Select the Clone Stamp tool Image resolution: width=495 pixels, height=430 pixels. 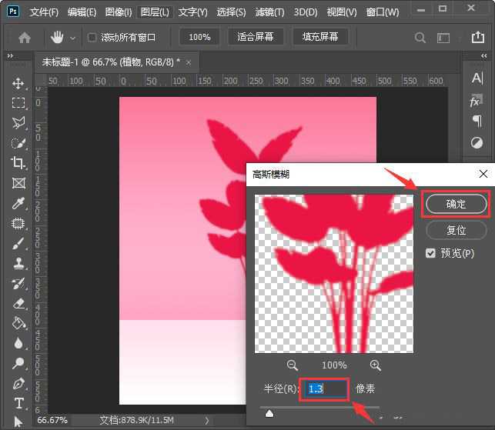click(x=18, y=263)
